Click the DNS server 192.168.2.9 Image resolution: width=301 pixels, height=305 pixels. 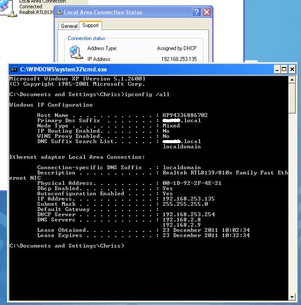coord(182,225)
